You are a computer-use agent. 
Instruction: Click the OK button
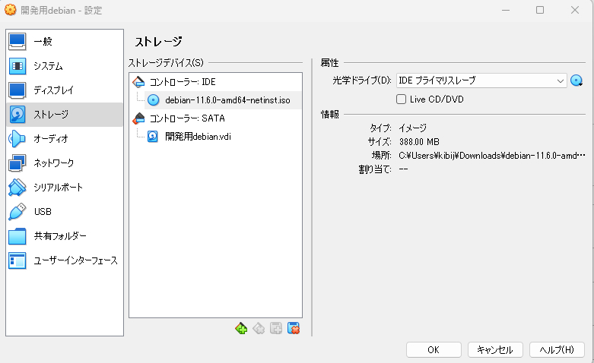[434, 350]
